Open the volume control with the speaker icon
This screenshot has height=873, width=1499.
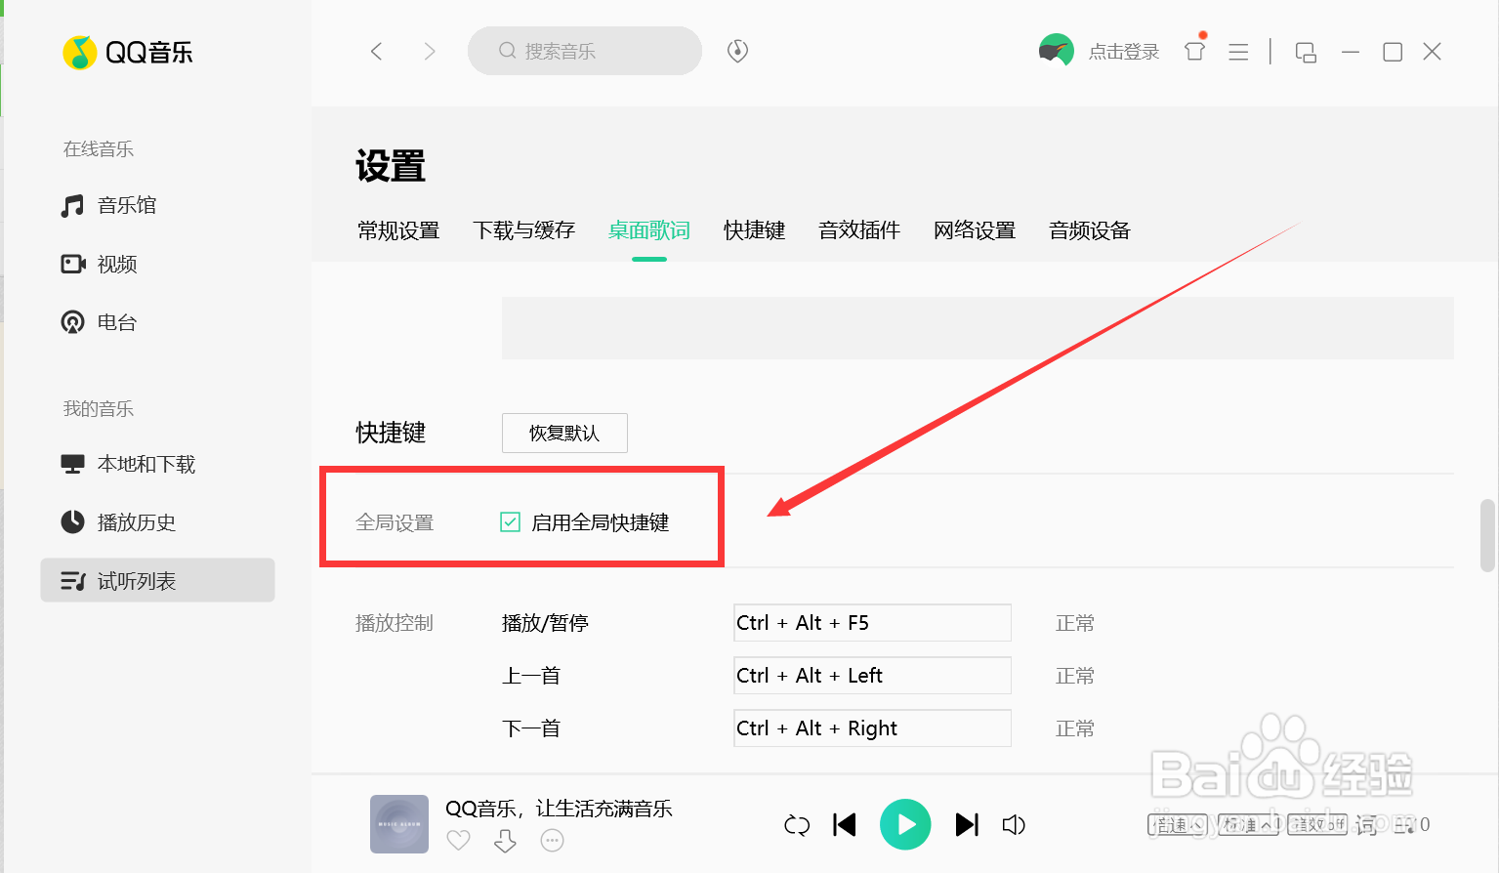pos(1014,824)
